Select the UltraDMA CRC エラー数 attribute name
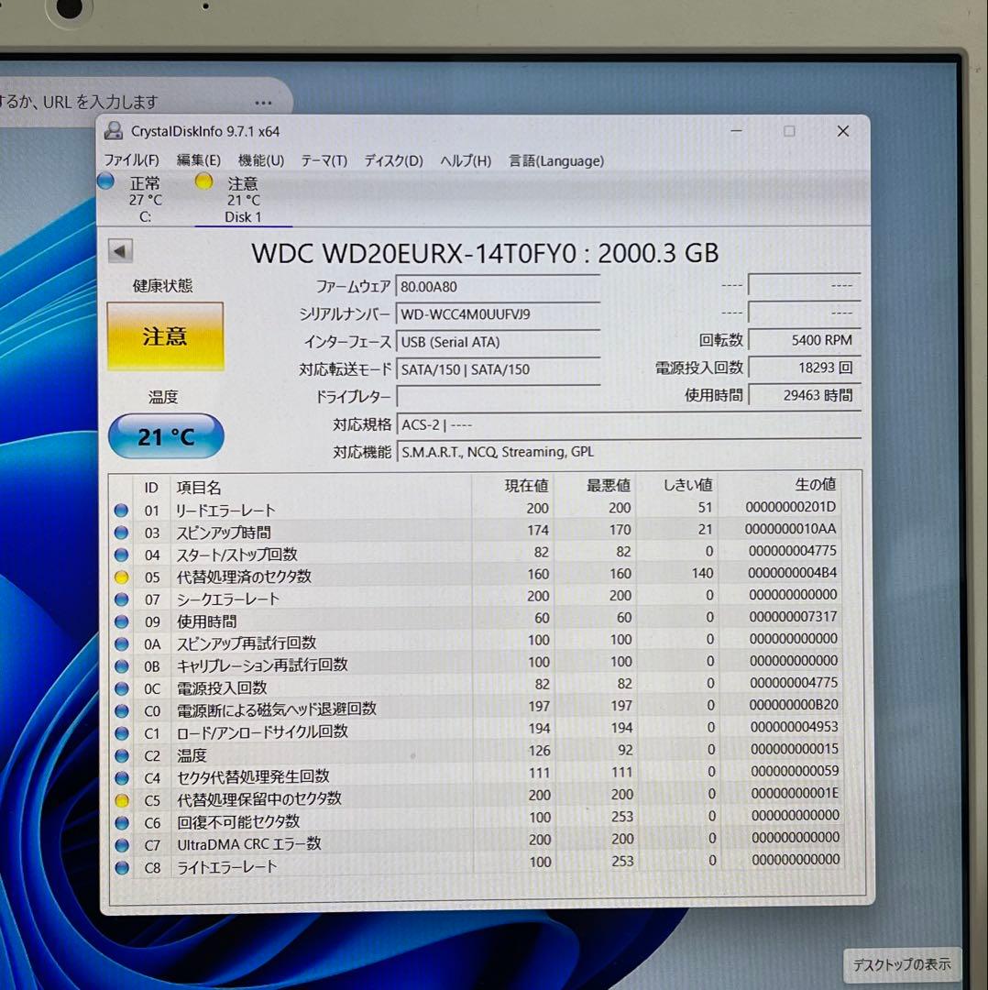Screen dimensions: 988x990 point(249,844)
